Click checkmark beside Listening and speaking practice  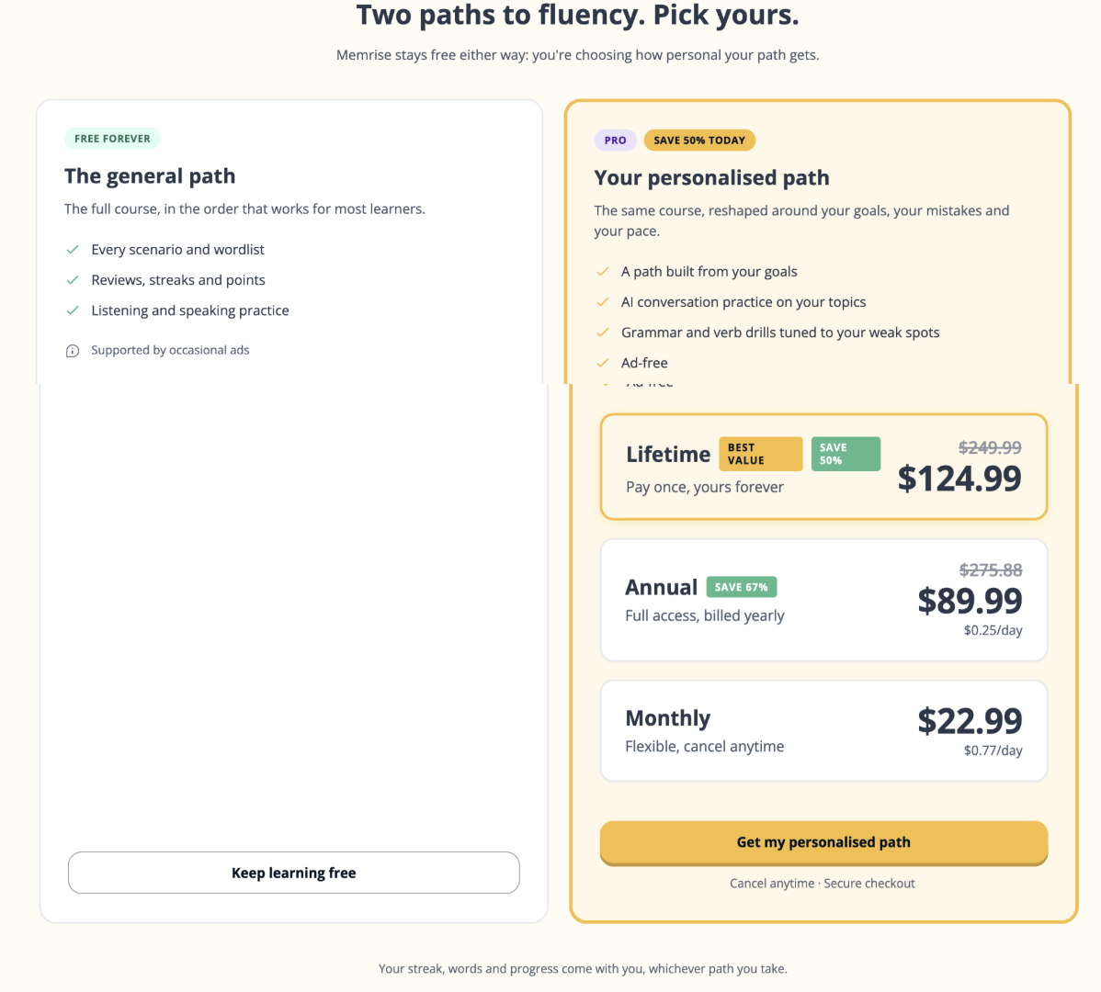click(x=73, y=310)
